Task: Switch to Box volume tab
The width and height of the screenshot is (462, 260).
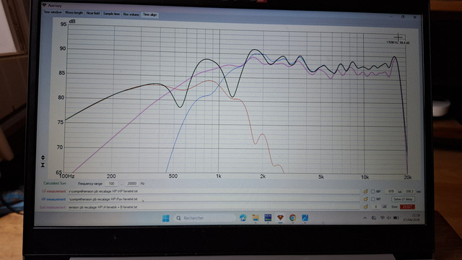Action: [x=131, y=14]
